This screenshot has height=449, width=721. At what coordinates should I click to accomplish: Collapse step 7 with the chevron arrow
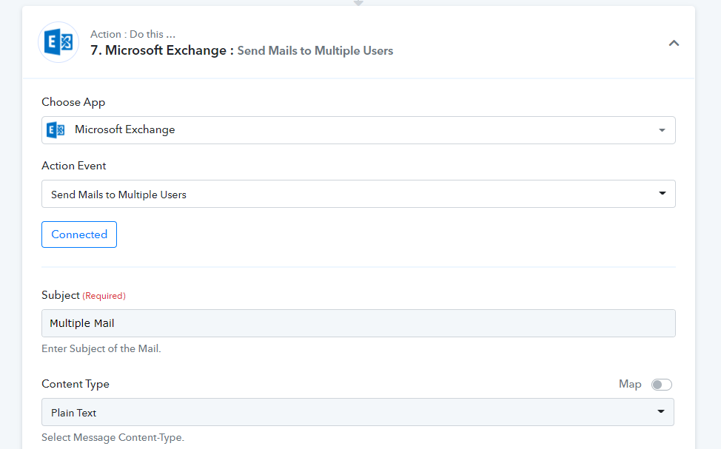click(x=674, y=43)
